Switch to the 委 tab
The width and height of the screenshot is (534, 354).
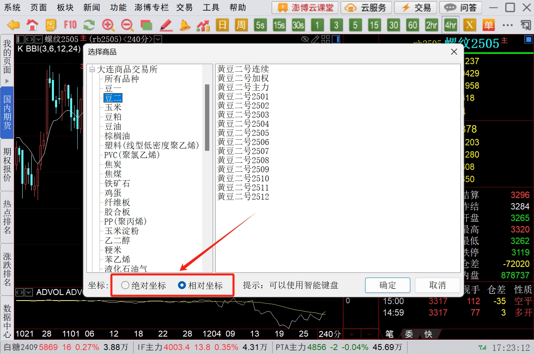point(409,334)
